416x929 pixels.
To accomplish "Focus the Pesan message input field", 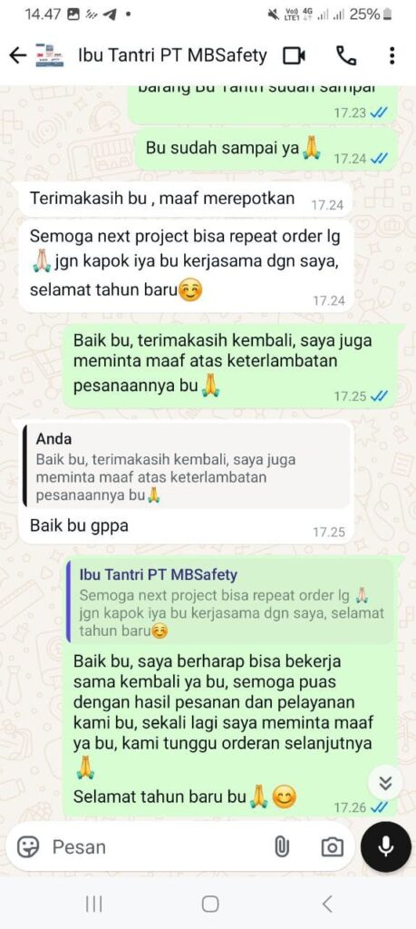I will 160,847.
